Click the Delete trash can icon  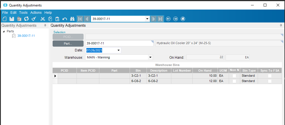pyautogui.click(x=19, y=19)
